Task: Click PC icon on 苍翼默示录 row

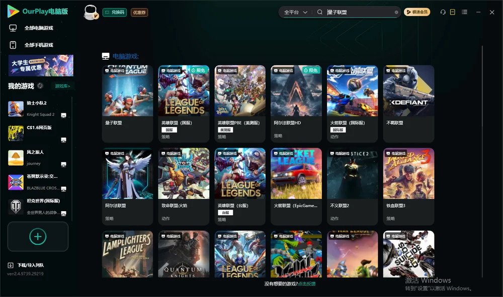Action: point(63,189)
